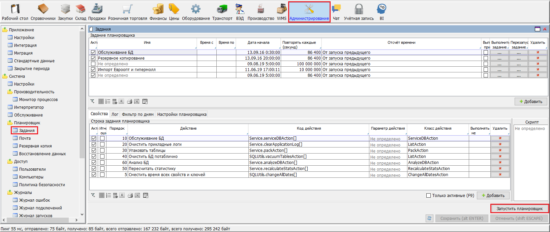Screen dimensions: 550x232
Task: Switch to the Лог tab
Action: pos(115,114)
